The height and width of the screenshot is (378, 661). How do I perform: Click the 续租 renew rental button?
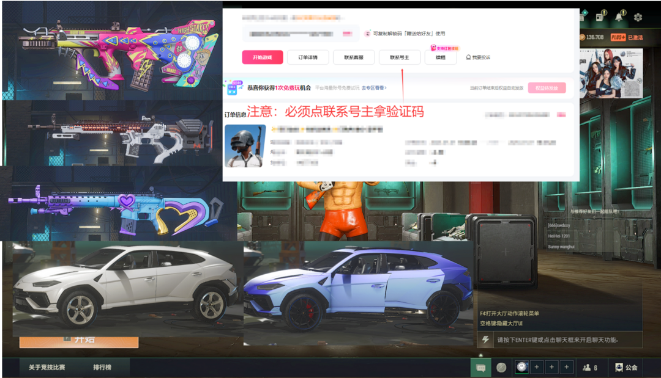[441, 57]
